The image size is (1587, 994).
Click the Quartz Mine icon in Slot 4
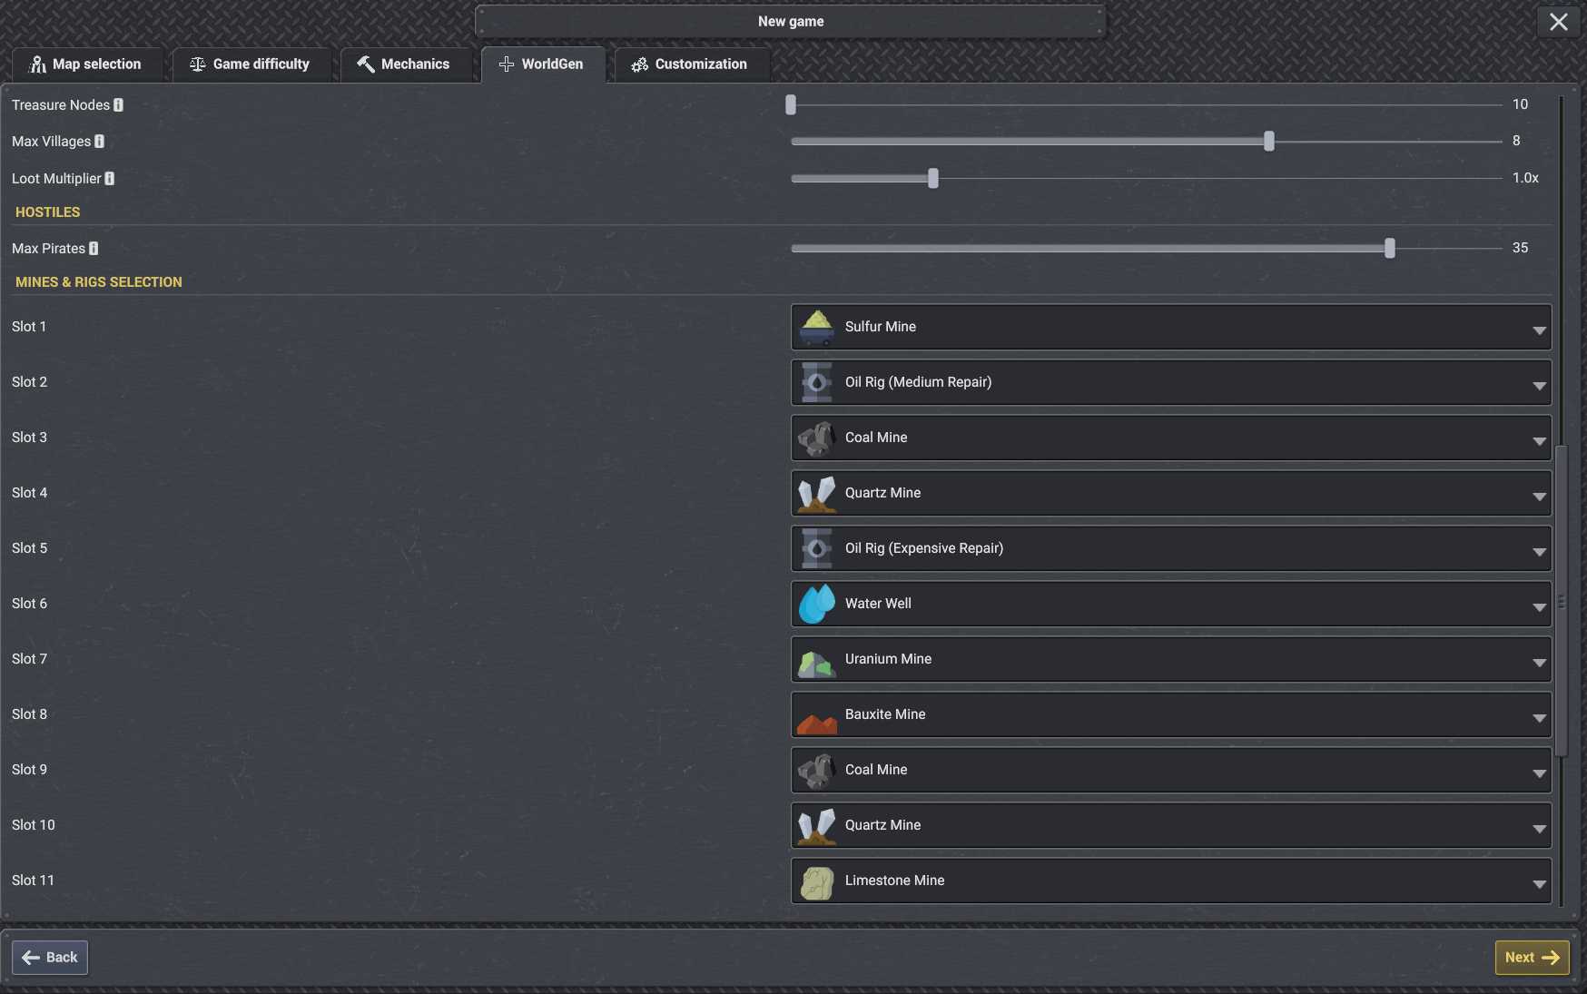point(816,494)
